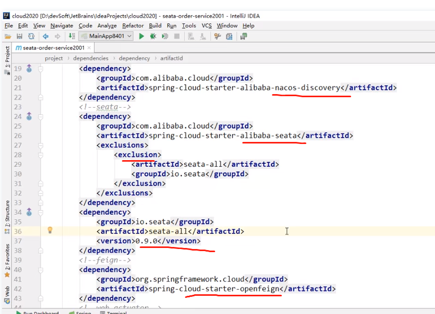The height and width of the screenshot is (314, 435).
Task: Collapse the exclusions block at line 27
Action: point(41,146)
